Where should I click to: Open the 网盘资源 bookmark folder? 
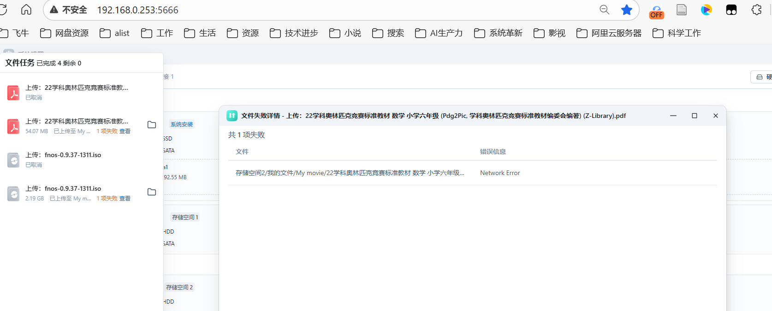[x=65, y=33]
